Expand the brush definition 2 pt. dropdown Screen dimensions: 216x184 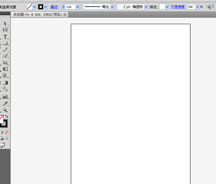[146, 7]
